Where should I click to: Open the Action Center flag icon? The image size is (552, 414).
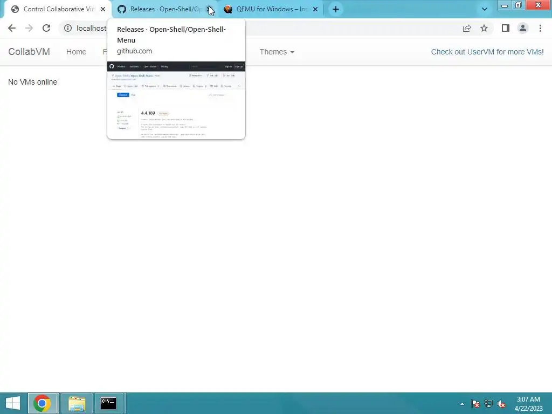[475, 404]
